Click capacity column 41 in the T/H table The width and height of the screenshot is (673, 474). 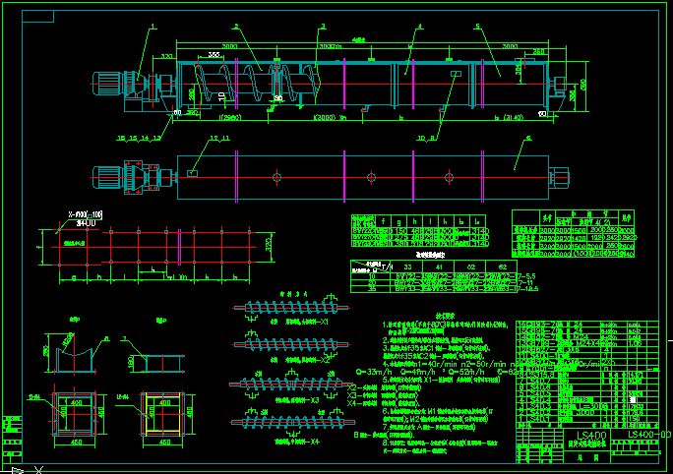click(439, 267)
